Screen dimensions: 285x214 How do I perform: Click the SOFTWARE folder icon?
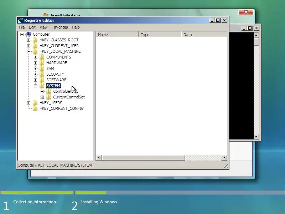[x=42, y=80]
